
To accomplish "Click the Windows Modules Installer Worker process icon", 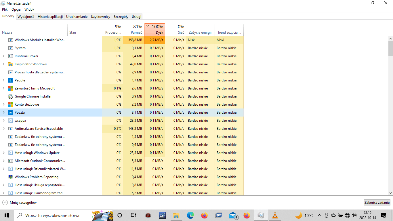I will 11,40.
